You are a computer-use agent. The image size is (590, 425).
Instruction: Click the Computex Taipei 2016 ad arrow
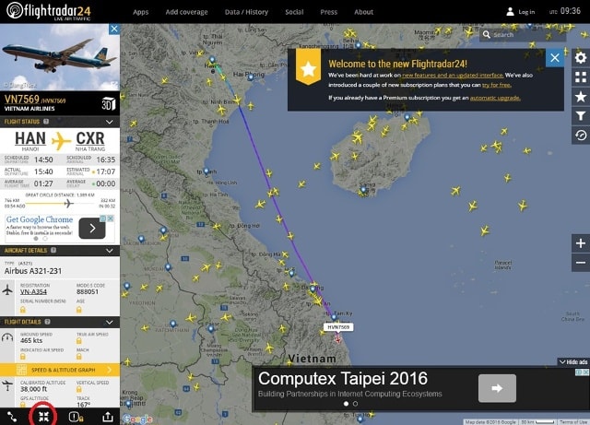point(497,388)
